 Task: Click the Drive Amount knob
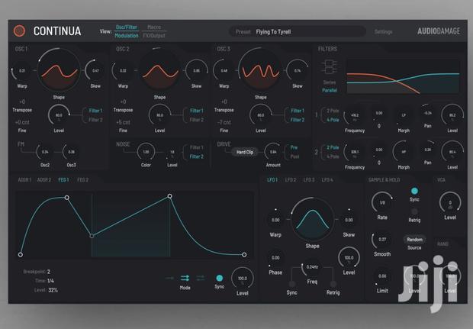pyautogui.click(x=273, y=152)
